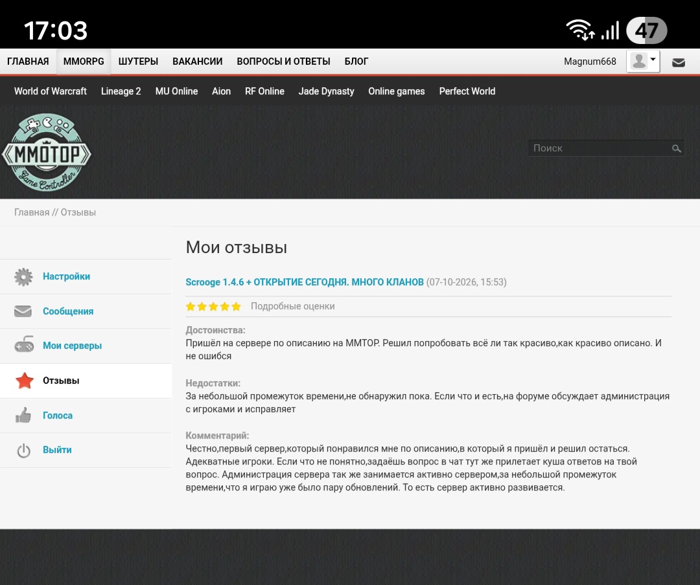Open World of Warcraft category

(x=51, y=91)
